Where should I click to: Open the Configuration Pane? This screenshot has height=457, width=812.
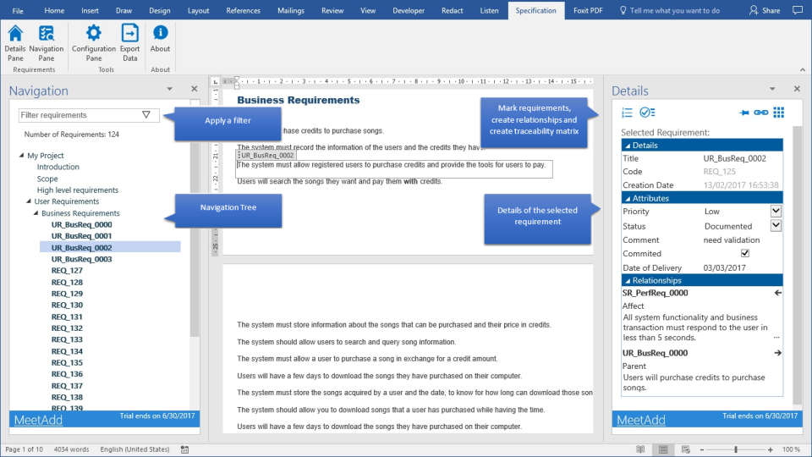coord(94,43)
